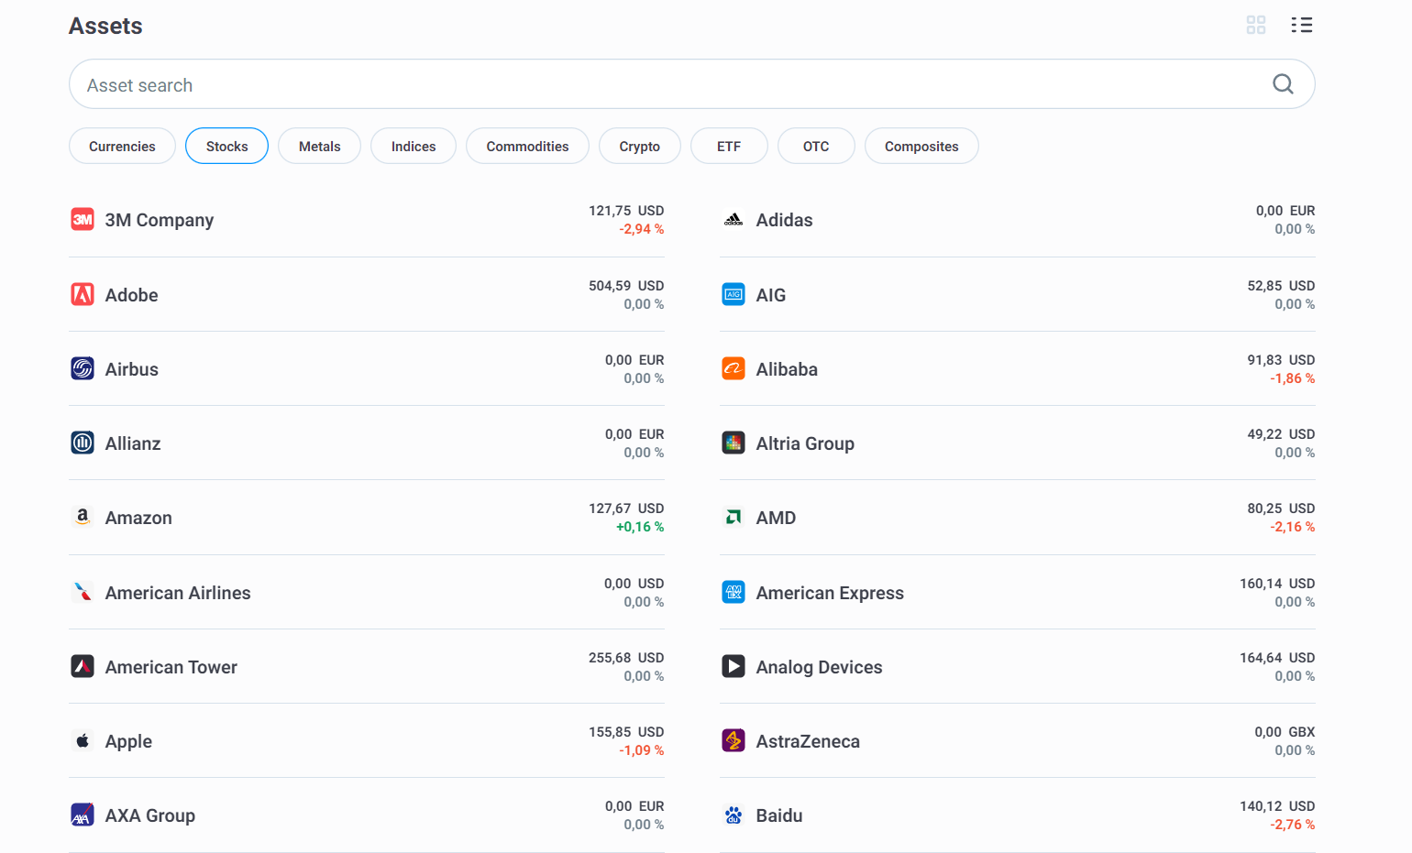
Task: Click Analog Devices price 164,64 USD
Action: pyautogui.click(x=1277, y=658)
